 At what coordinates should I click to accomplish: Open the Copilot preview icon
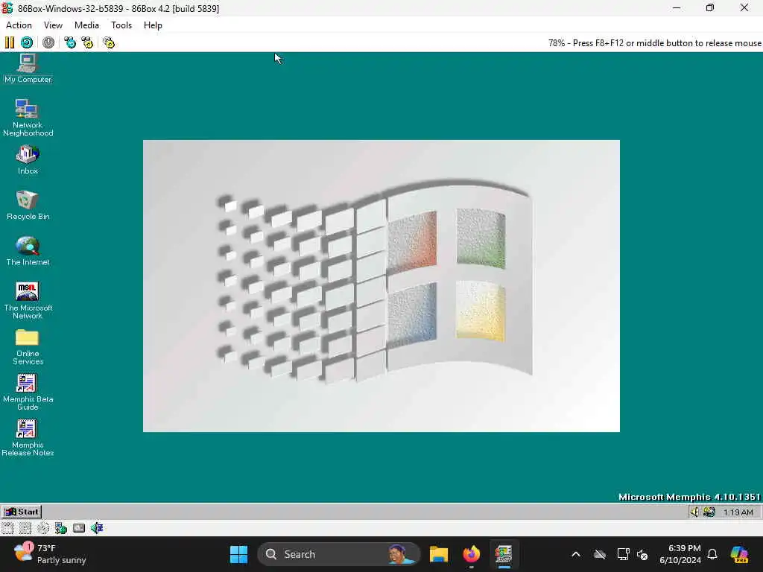(x=739, y=554)
